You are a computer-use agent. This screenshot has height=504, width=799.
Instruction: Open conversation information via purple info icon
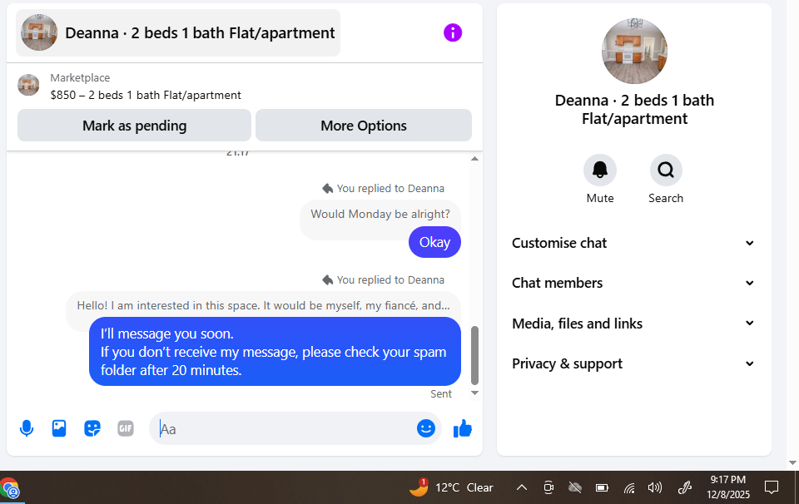[x=453, y=33]
